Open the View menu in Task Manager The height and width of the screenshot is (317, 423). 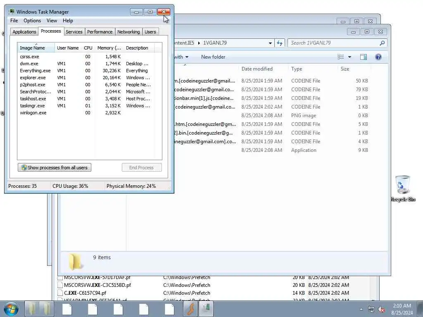52,21
